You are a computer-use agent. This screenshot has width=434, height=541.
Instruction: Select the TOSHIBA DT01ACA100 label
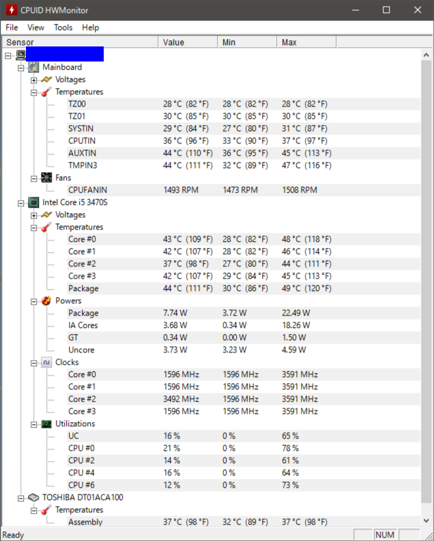[83, 497]
